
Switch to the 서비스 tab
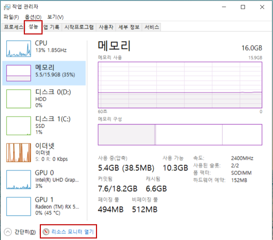point(152,27)
